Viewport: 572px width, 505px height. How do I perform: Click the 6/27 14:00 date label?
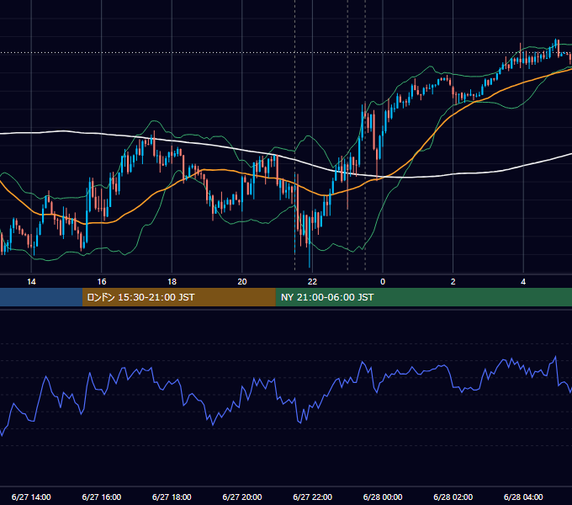tap(31, 497)
